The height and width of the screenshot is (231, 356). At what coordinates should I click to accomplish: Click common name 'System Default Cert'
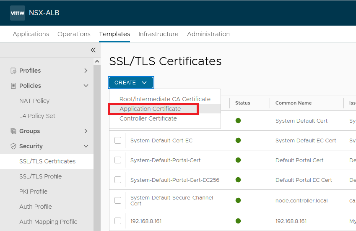(301, 121)
